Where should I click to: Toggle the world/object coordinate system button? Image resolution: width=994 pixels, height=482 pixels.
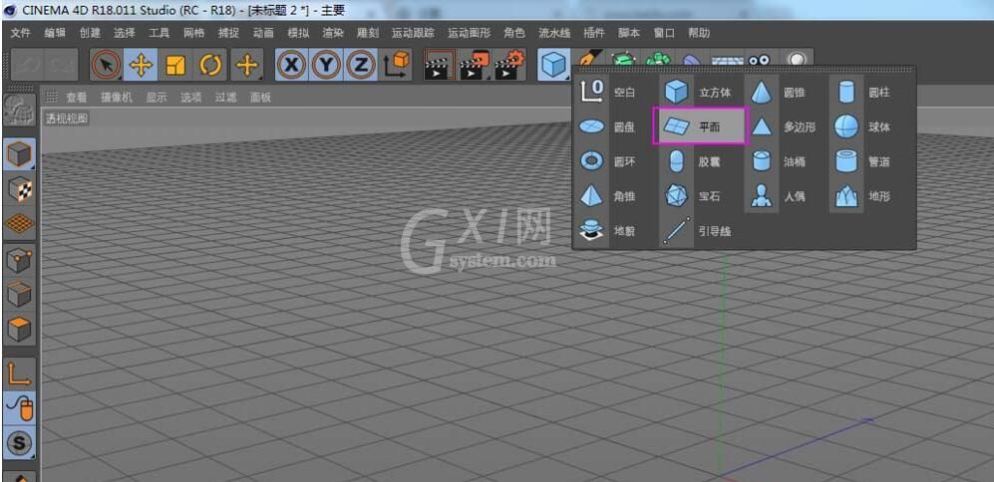396,65
